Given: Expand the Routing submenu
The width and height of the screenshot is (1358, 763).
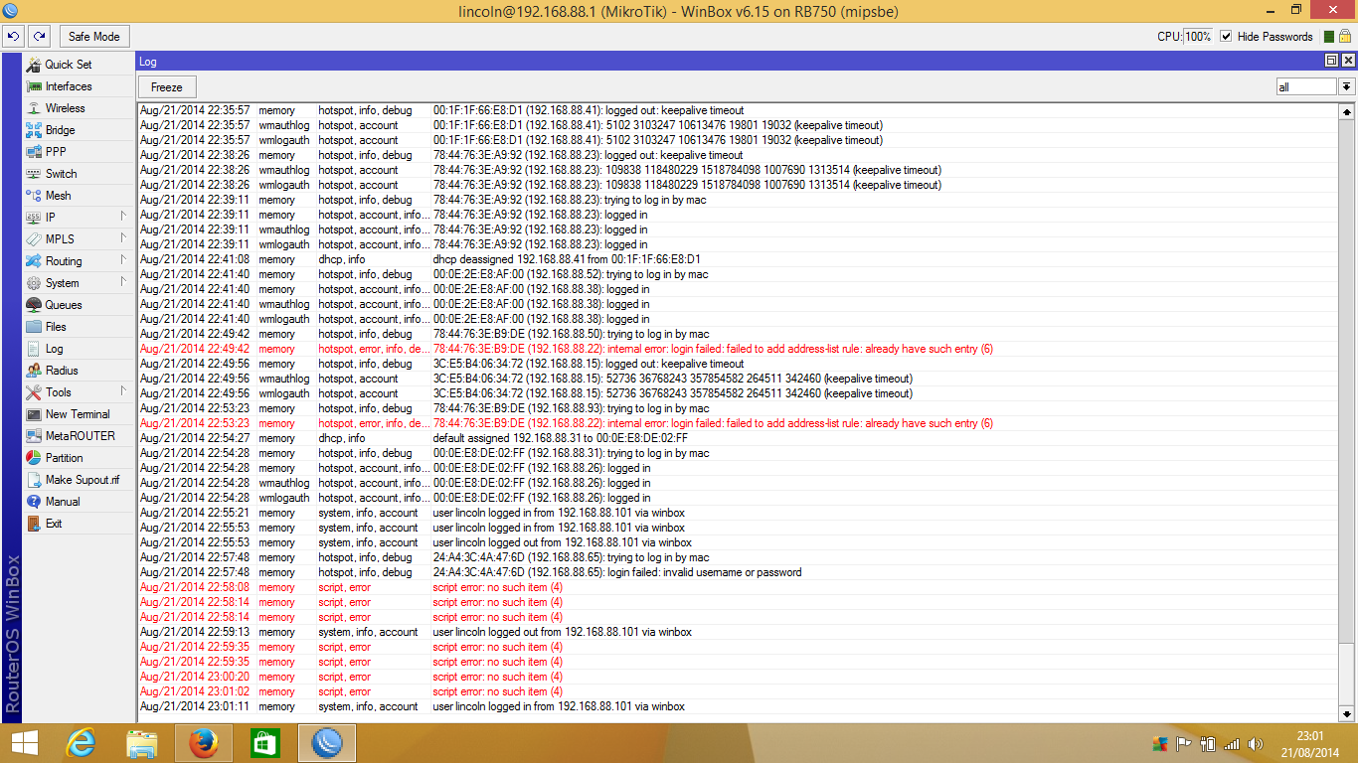Looking at the screenshot, I should [x=78, y=261].
